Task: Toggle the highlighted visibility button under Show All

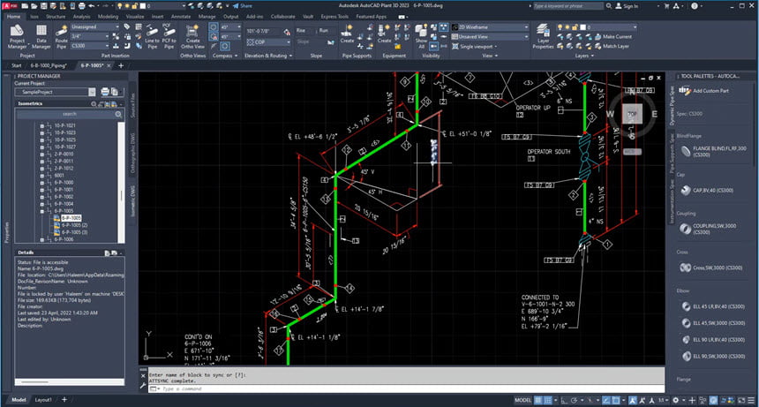Action: click(x=433, y=47)
